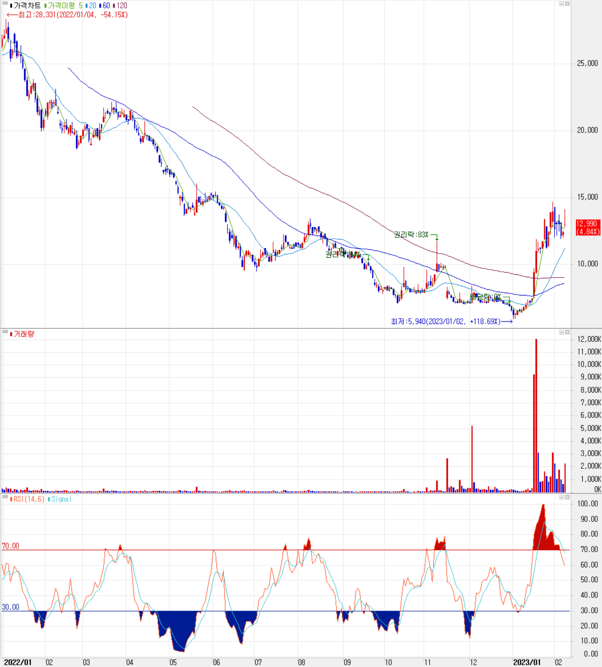Click the current price 12,990 tag
Screen dimensions: 602x667
click(588, 228)
